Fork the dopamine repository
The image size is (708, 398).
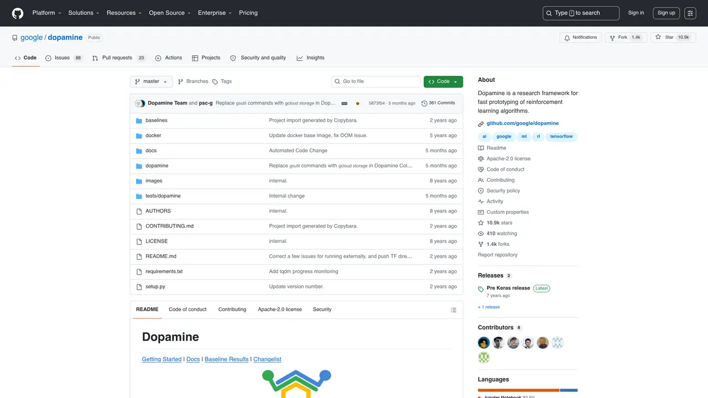625,38
